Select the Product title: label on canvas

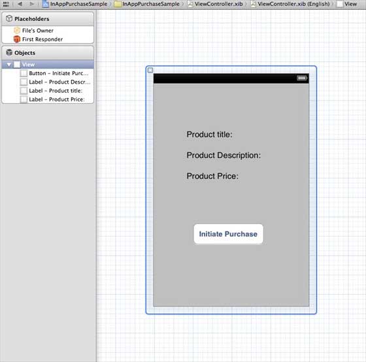(209, 135)
